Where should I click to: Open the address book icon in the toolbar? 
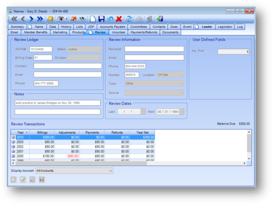tap(50, 19)
